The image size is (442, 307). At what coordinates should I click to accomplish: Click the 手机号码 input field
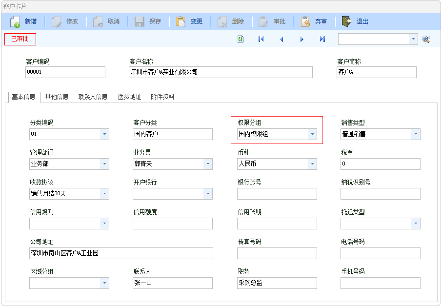(x=381, y=283)
